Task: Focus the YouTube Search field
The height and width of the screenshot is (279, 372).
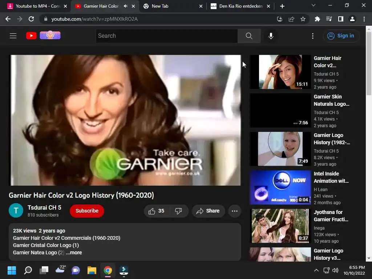Action: tap(166, 36)
